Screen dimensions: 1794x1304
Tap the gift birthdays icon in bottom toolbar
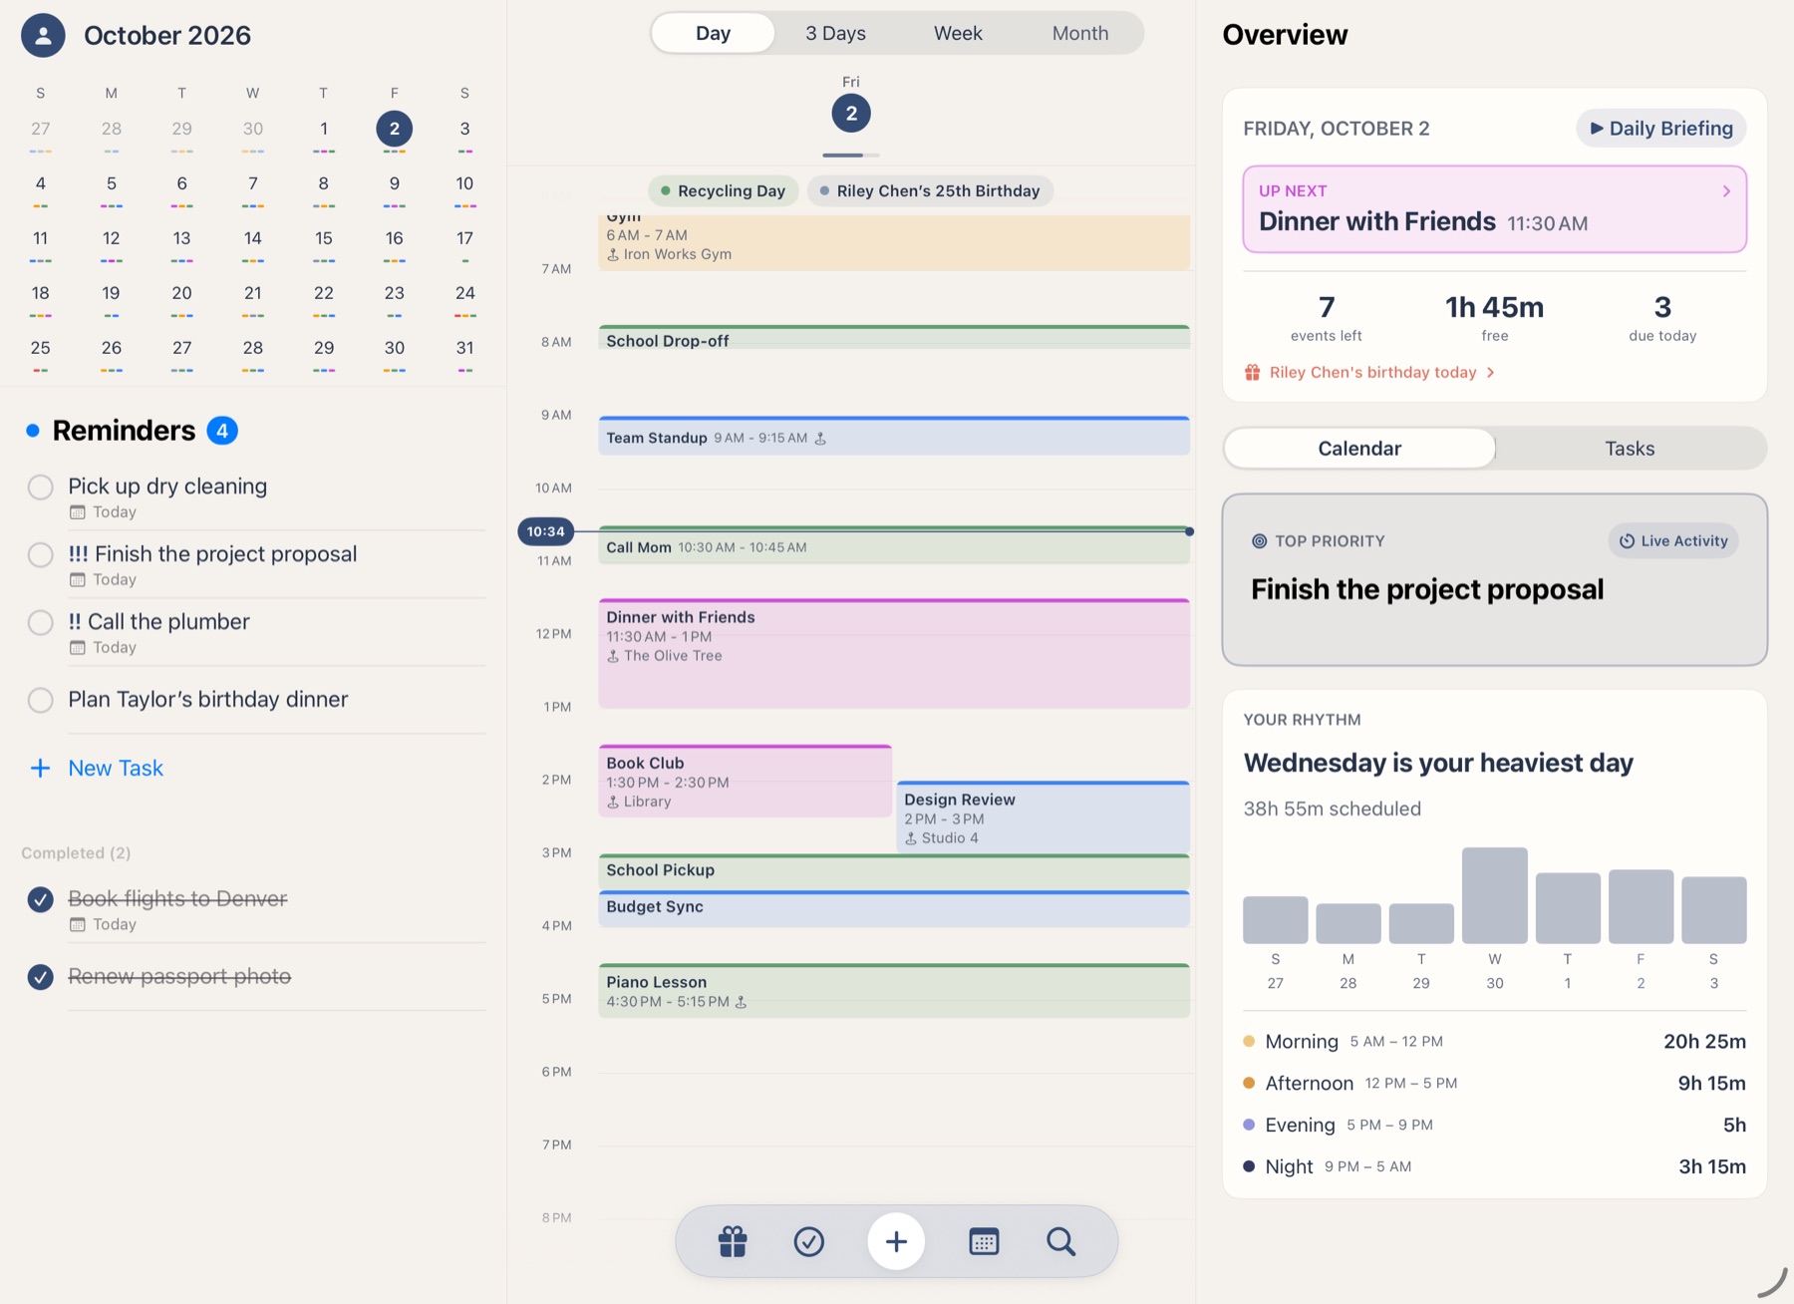(x=733, y=1241)
